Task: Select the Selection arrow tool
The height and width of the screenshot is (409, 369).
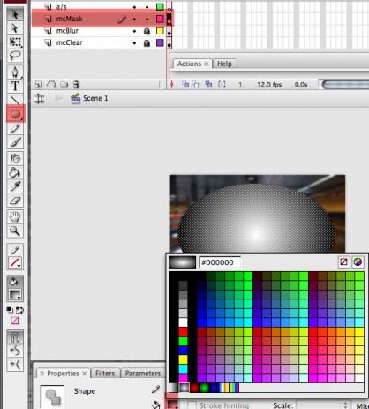Action: [15, 14]
